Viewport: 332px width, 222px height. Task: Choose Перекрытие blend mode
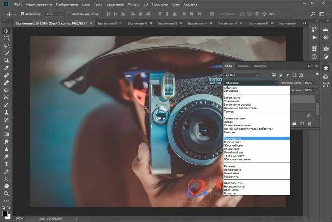257,139
